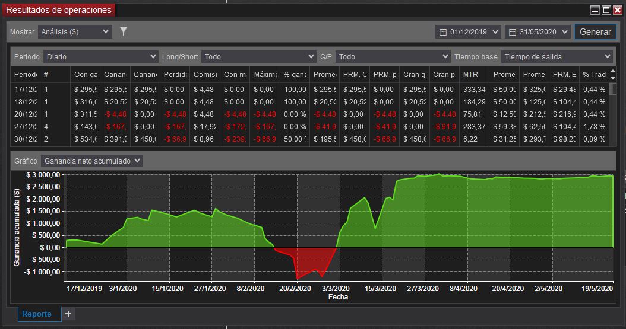Click MTR value 283,37
This screenshot has width=626, height=329.
point(475,127)
